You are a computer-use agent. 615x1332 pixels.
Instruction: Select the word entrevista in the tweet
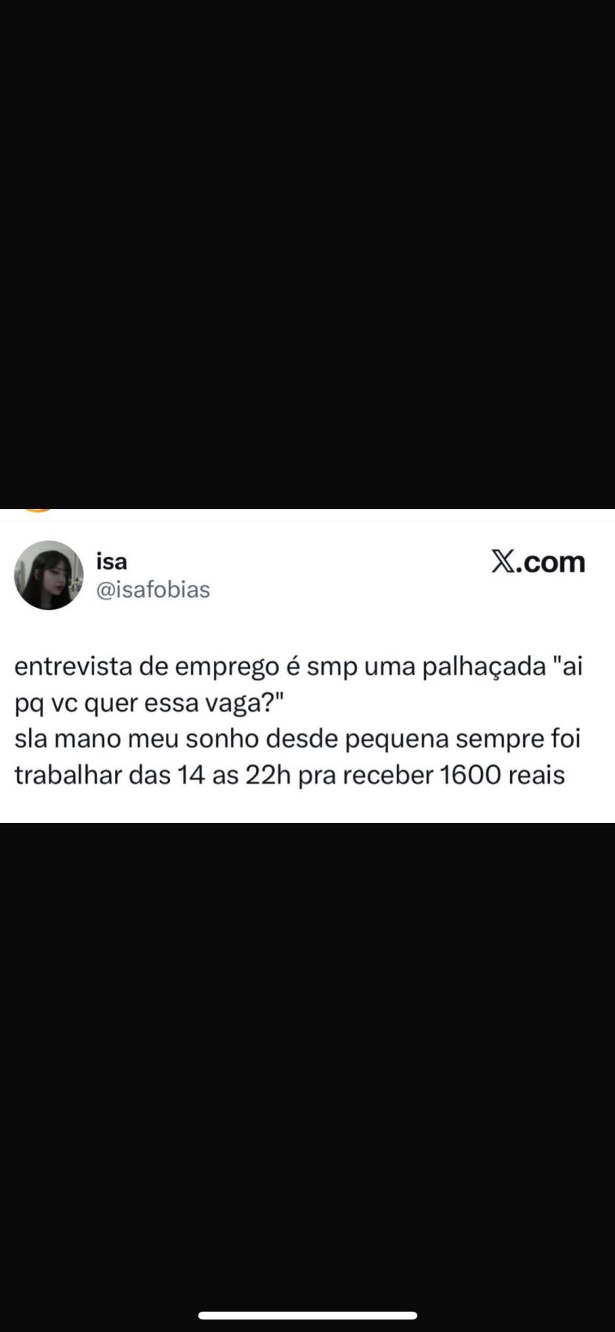click(x=73, y=667)
